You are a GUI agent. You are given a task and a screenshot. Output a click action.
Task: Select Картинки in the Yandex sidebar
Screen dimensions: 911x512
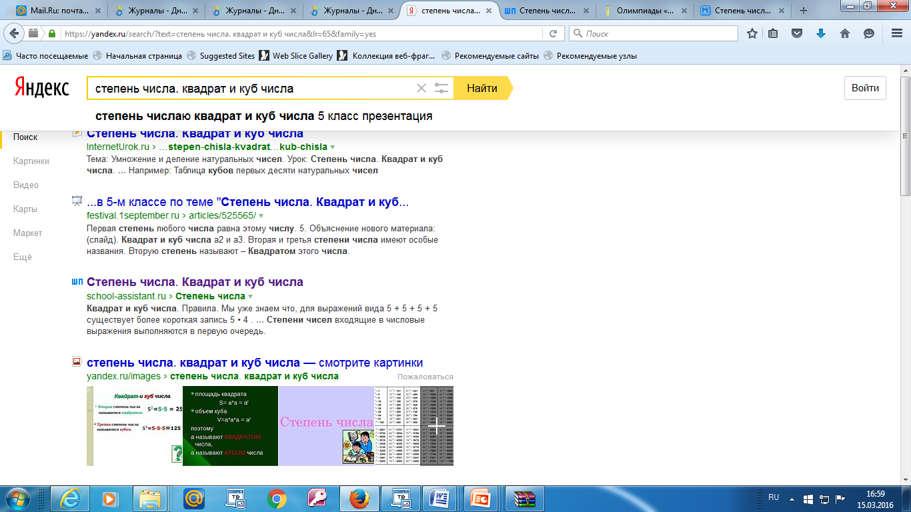[x=31, y=161]
